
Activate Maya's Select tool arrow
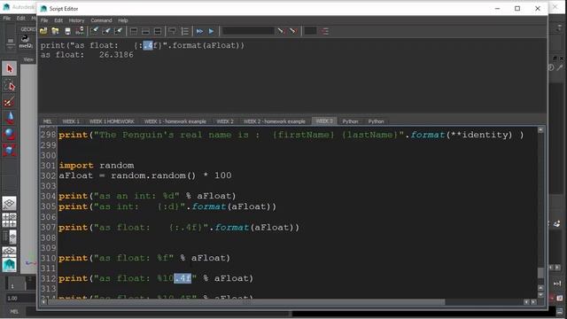(10, 68)
